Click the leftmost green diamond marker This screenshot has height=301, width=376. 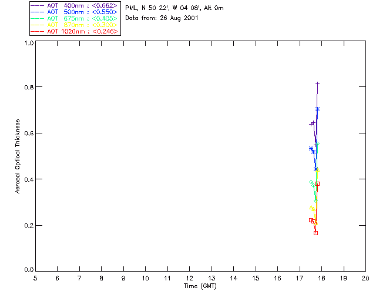click(311, 182)
